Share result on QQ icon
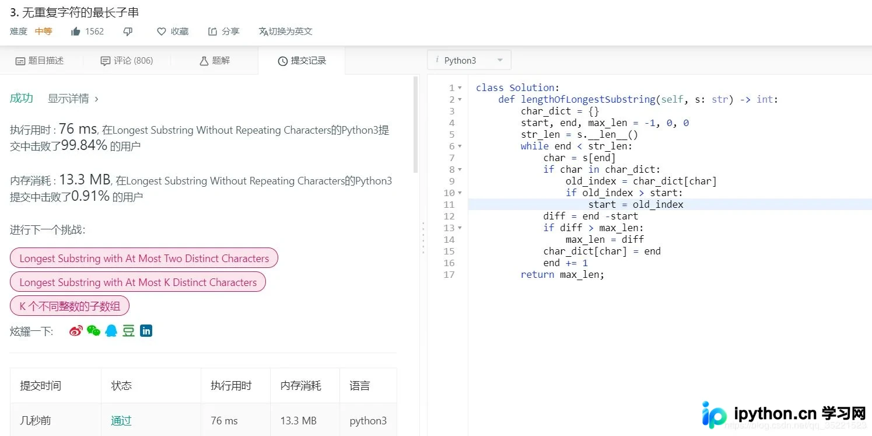The height and width of the screenshot is (436, 872). [x=111, y=331]
